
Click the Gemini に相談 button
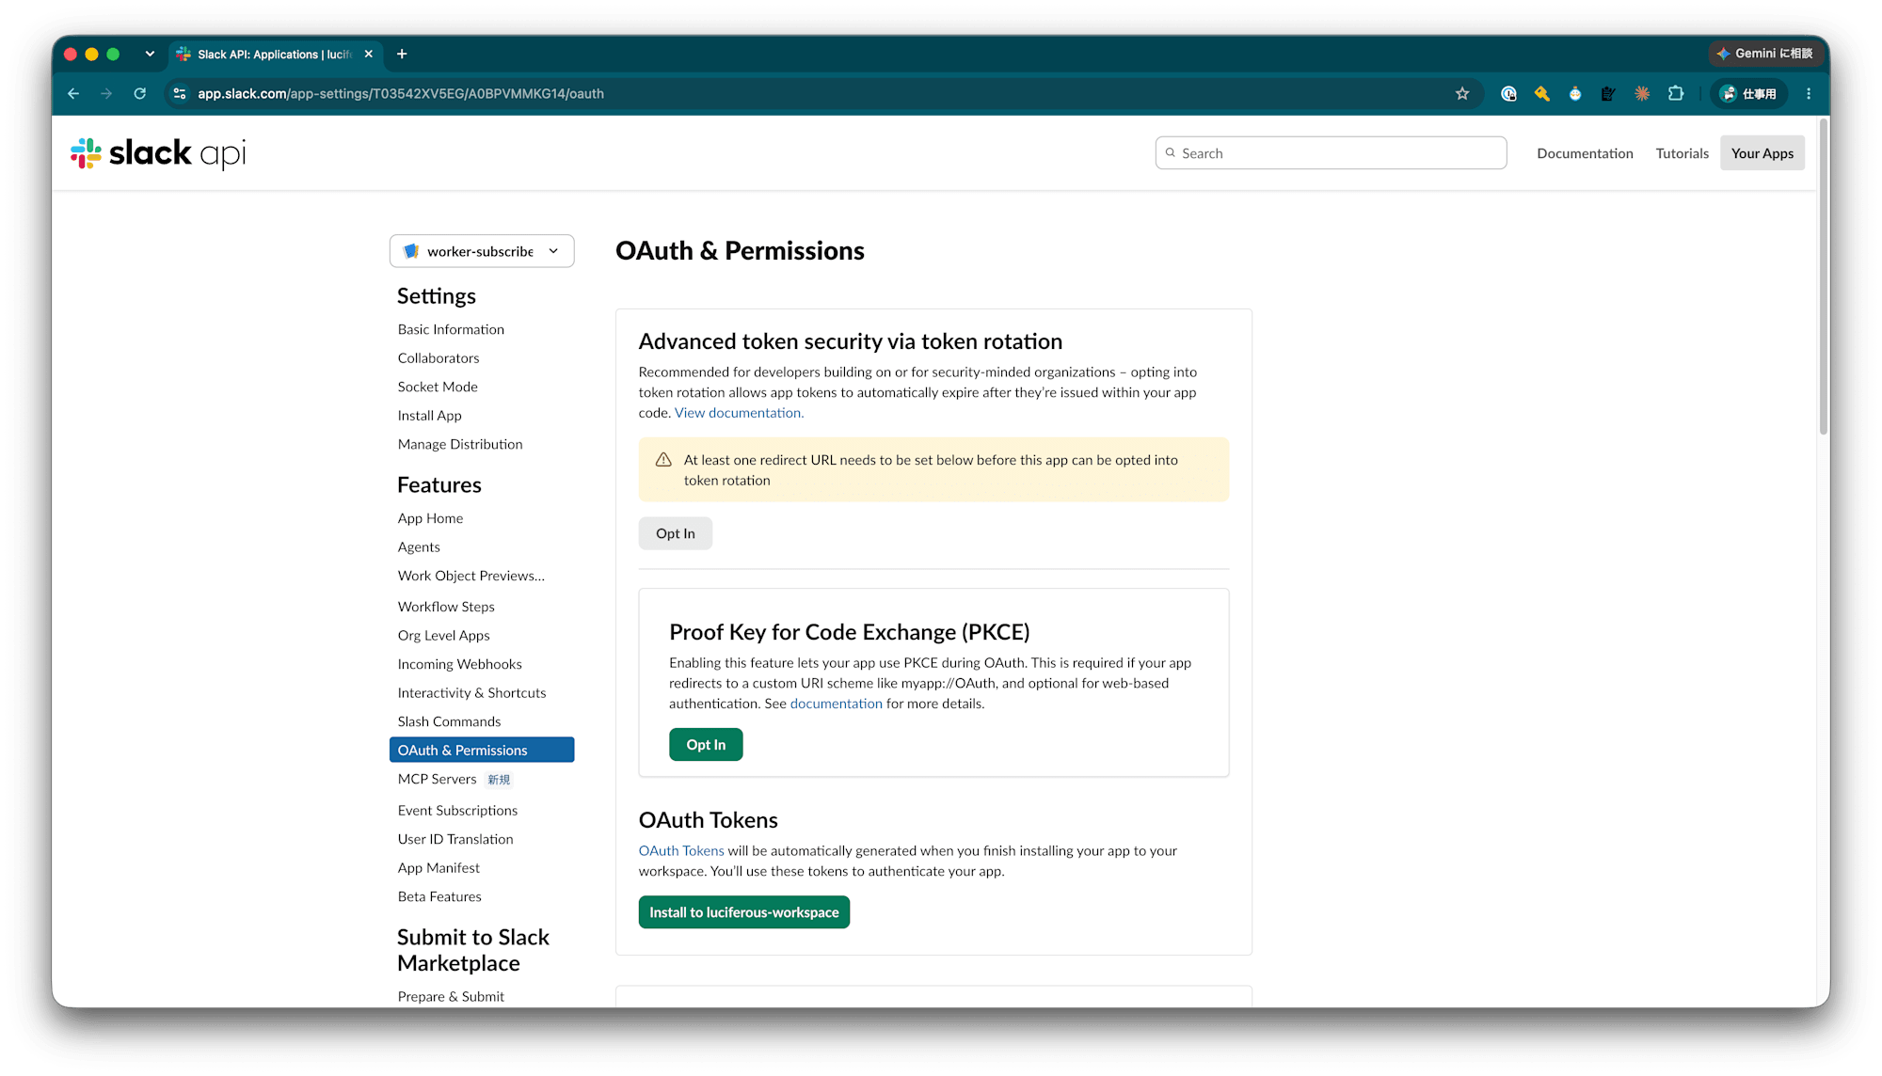pos(1764,54)
